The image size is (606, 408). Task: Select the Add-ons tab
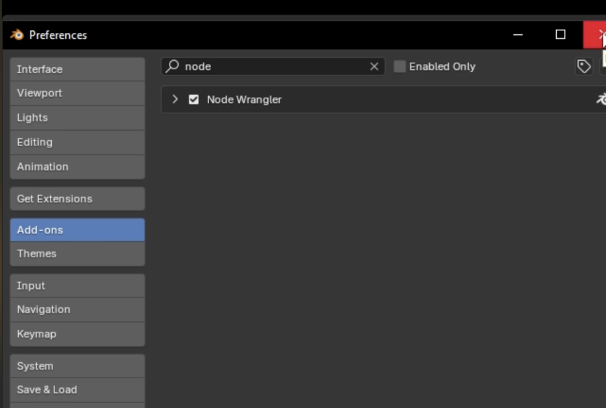77,230
